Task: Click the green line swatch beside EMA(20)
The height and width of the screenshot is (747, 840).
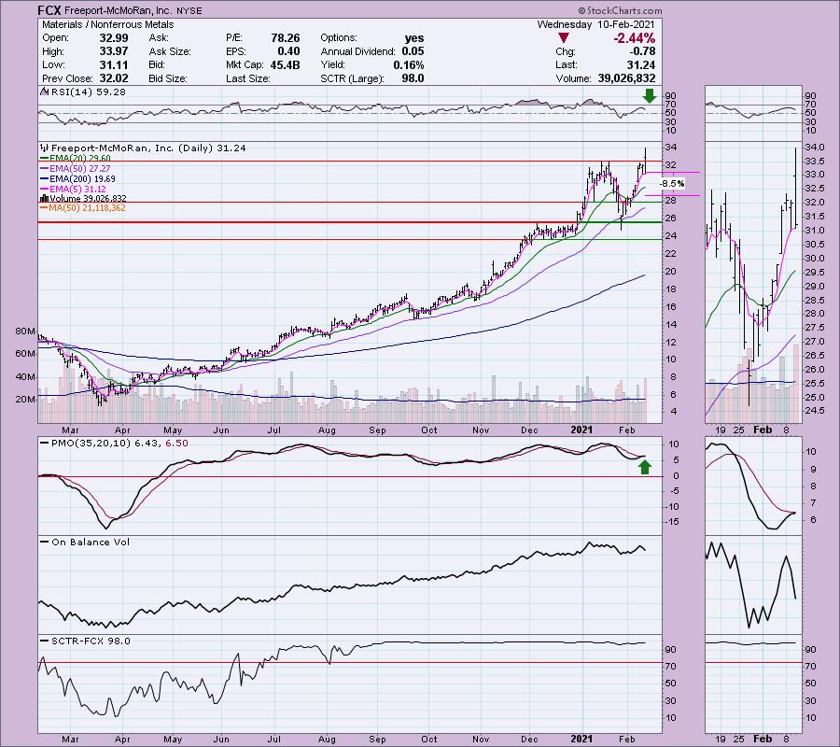Action: pyautogui.click(x=44, y=159)
